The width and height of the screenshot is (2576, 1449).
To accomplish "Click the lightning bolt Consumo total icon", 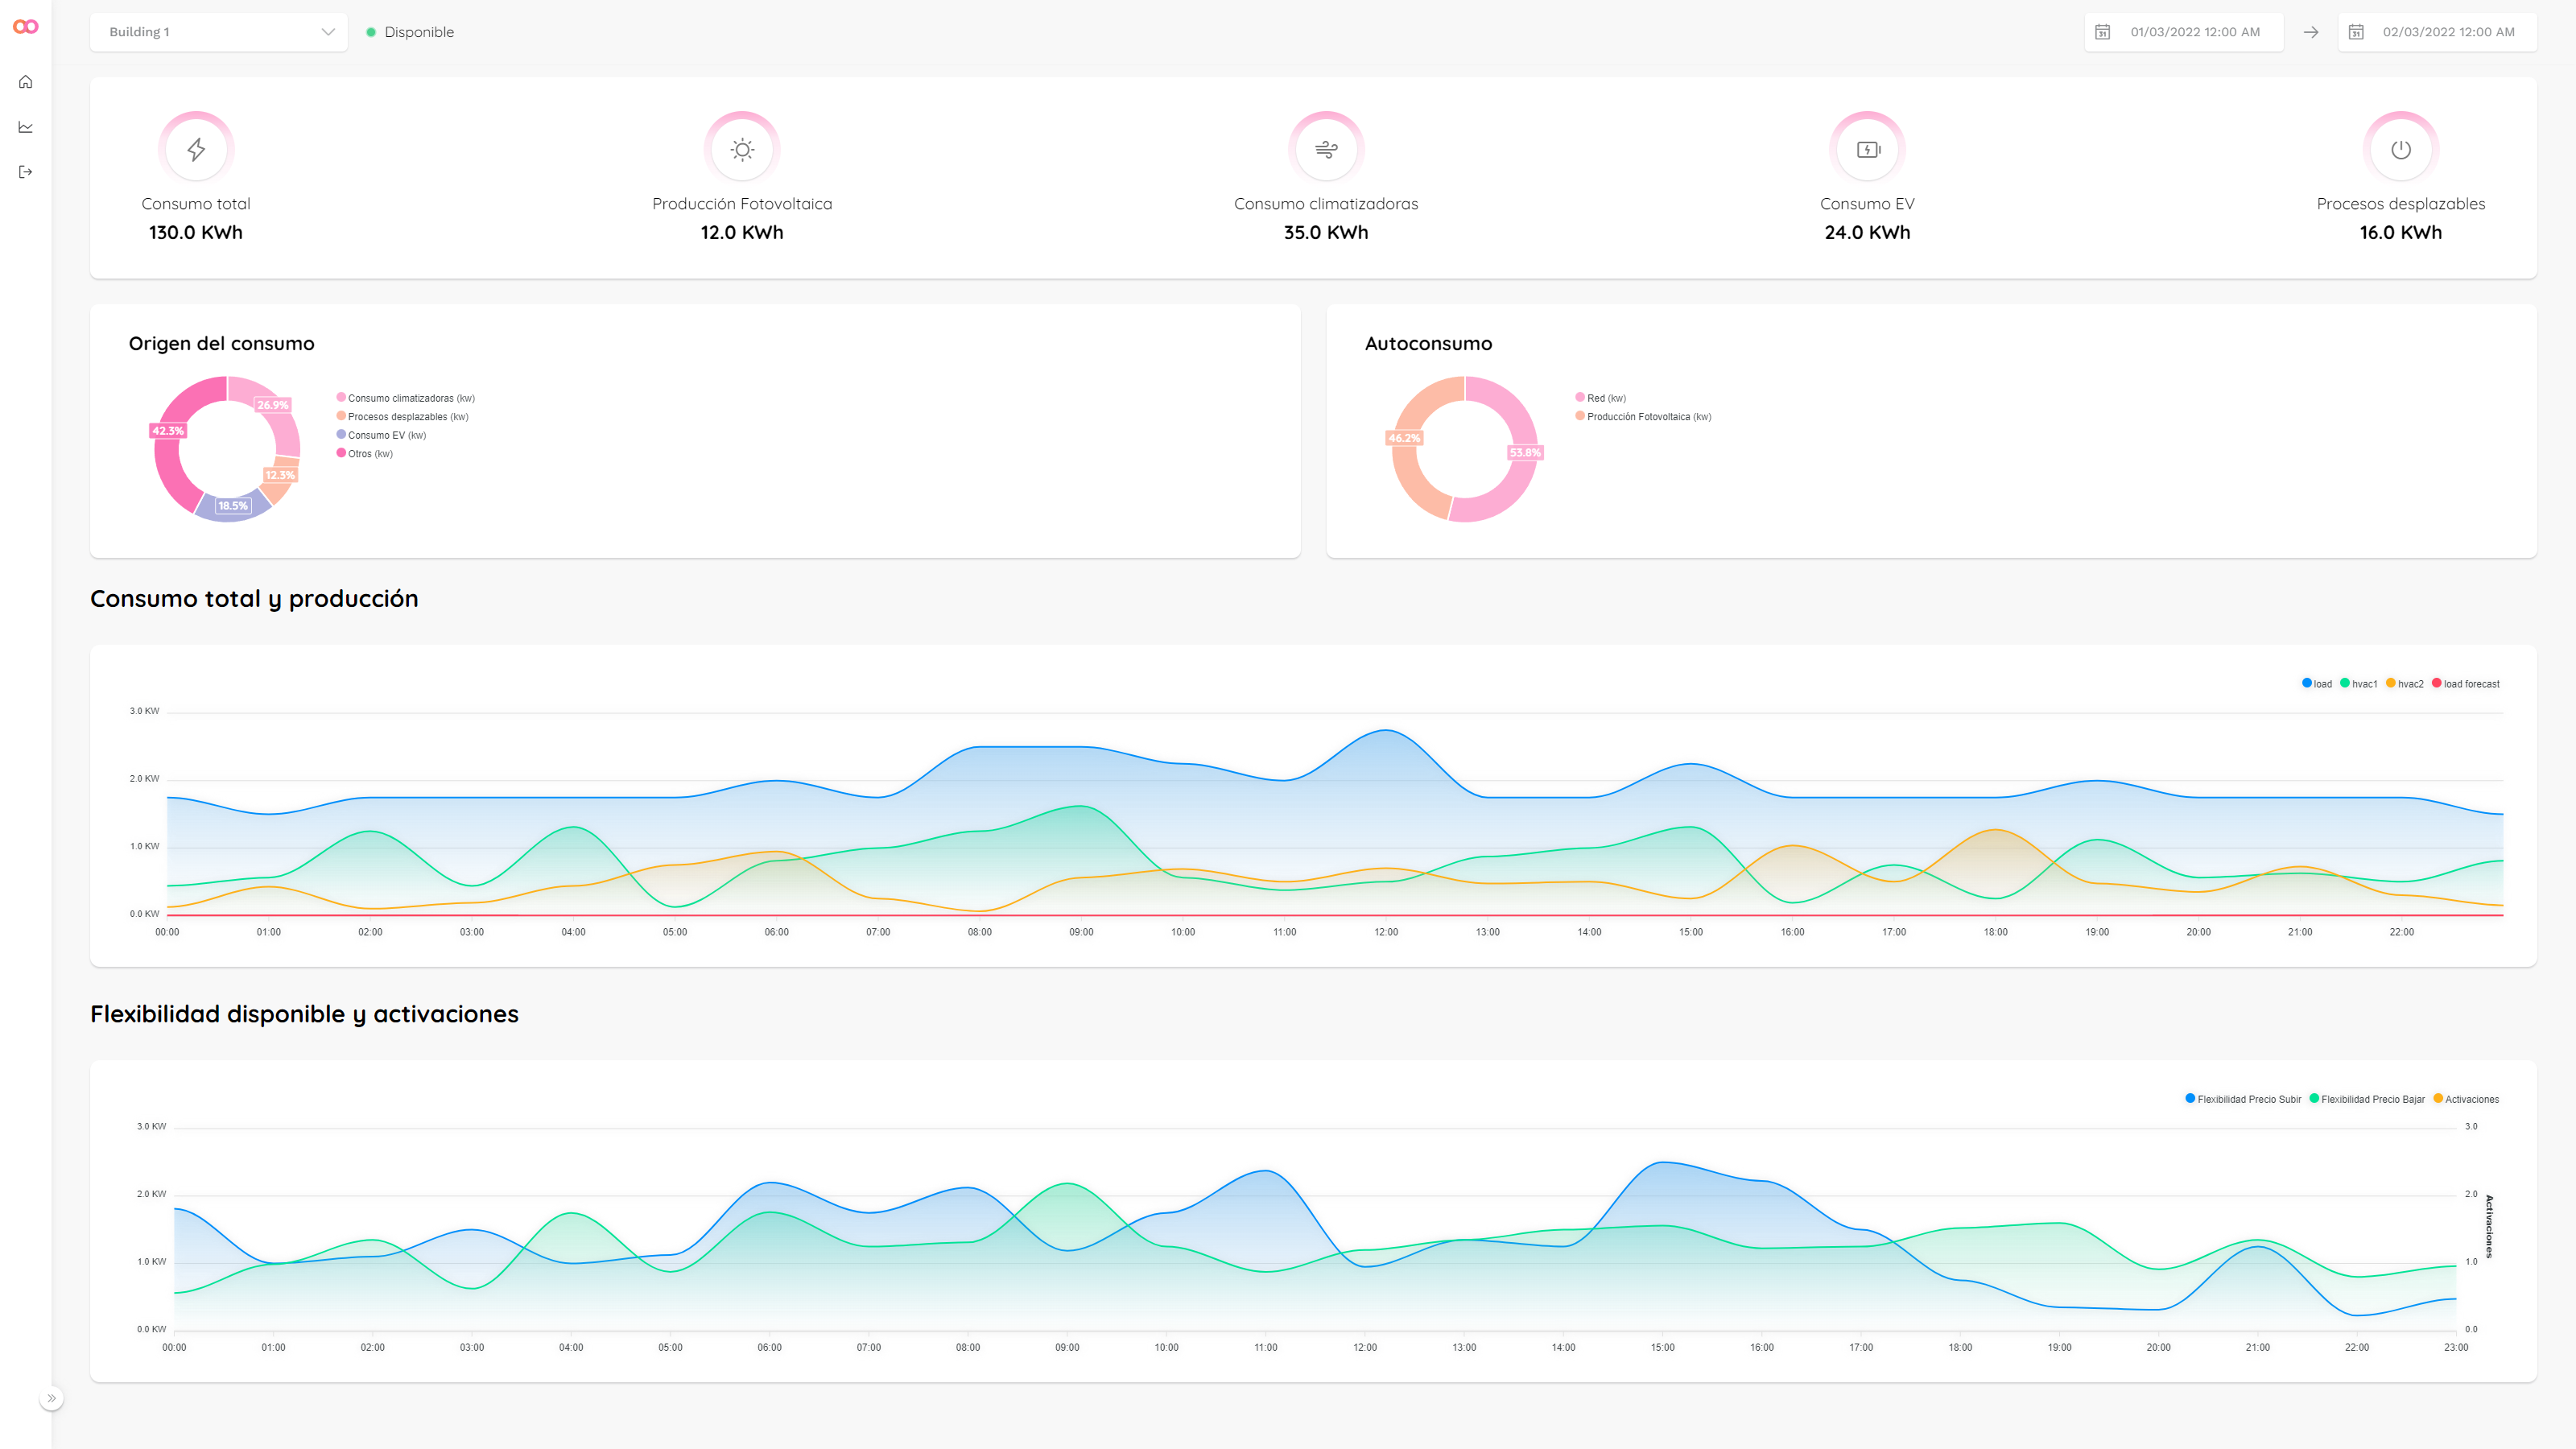I will pyautogui.click(x=196, y=149).
